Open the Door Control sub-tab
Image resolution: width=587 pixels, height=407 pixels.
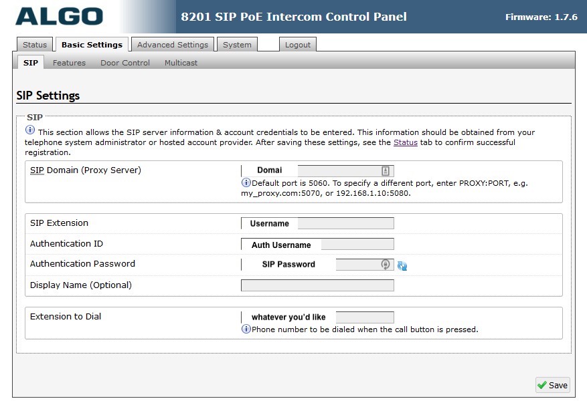coord(124,62)
